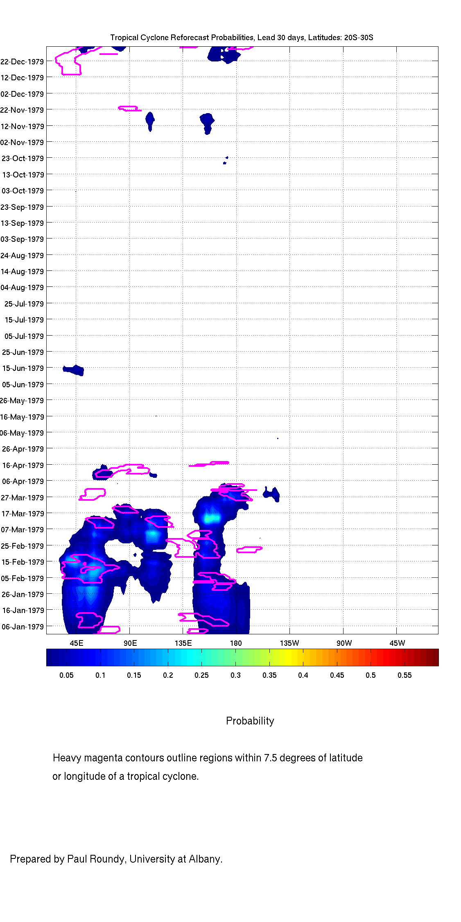Click the 22-Dec-1979 date label
461x922 pixels.
[x=22, y=62]
